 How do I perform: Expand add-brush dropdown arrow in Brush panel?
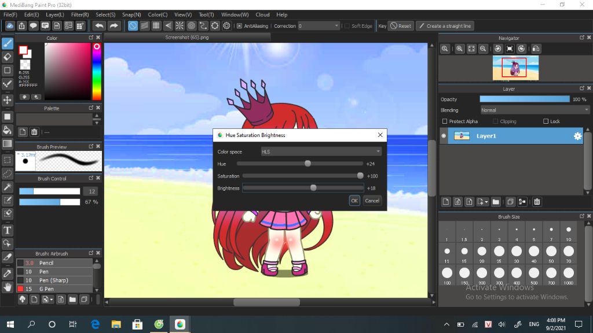point(52,300)
